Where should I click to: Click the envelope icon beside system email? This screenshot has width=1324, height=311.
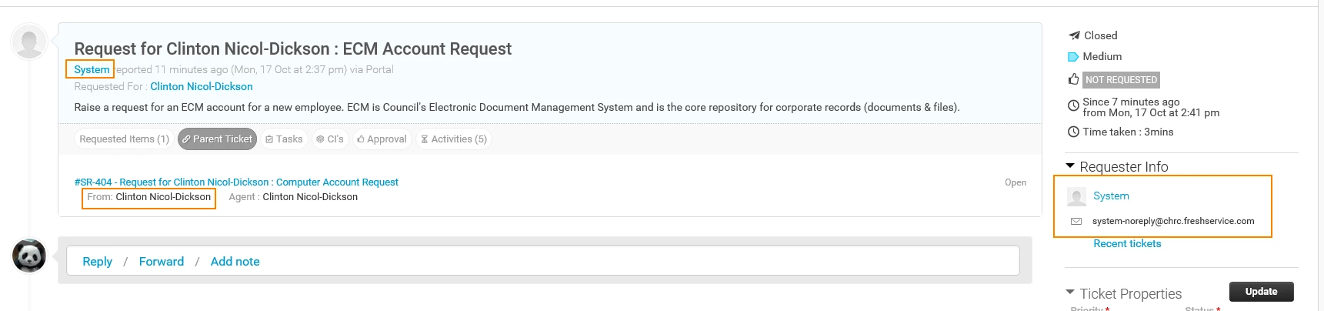(x=1076, y=221)
